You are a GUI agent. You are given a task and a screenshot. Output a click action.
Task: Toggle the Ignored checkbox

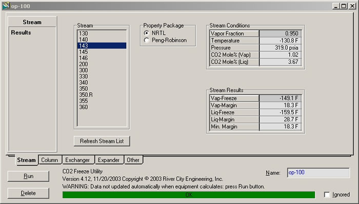[327, 195]
